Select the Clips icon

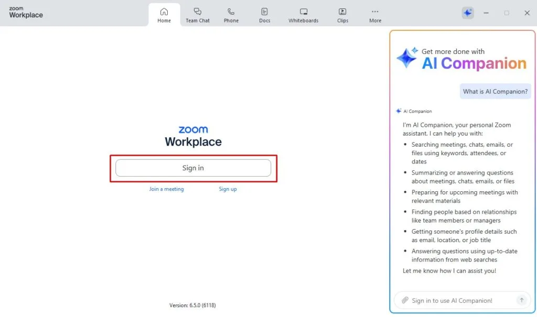pos(342,12)
